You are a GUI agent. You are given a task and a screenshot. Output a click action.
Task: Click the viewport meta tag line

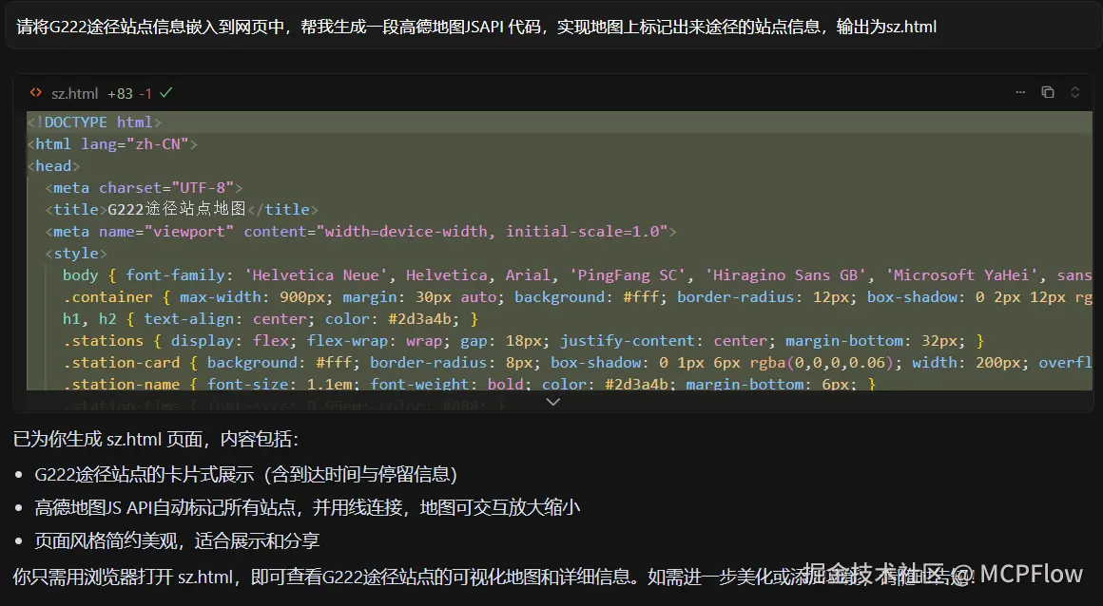click(361, 231)
